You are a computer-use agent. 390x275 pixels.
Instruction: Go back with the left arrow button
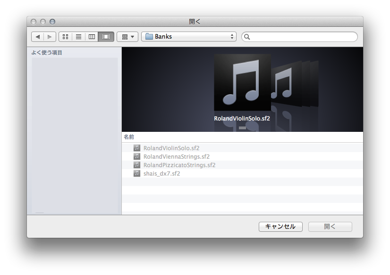(x=38, y=37)
